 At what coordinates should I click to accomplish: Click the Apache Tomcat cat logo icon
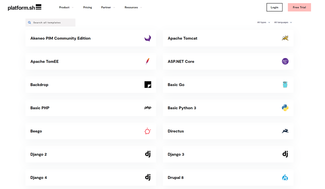(x=285, y=38)
